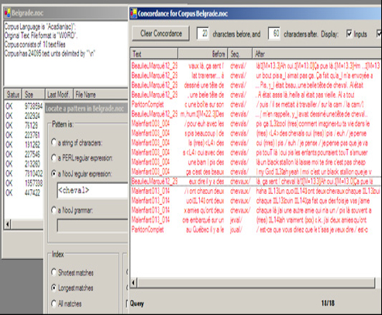Select 'a string of characters' pattern option
This screenshot has height=315, width=382.
pos(53,143)
